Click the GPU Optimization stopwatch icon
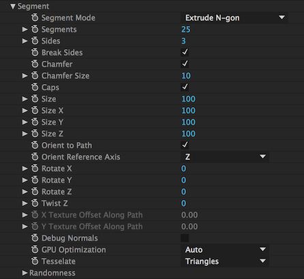This screenshot has width=304, height=279. 35,250
